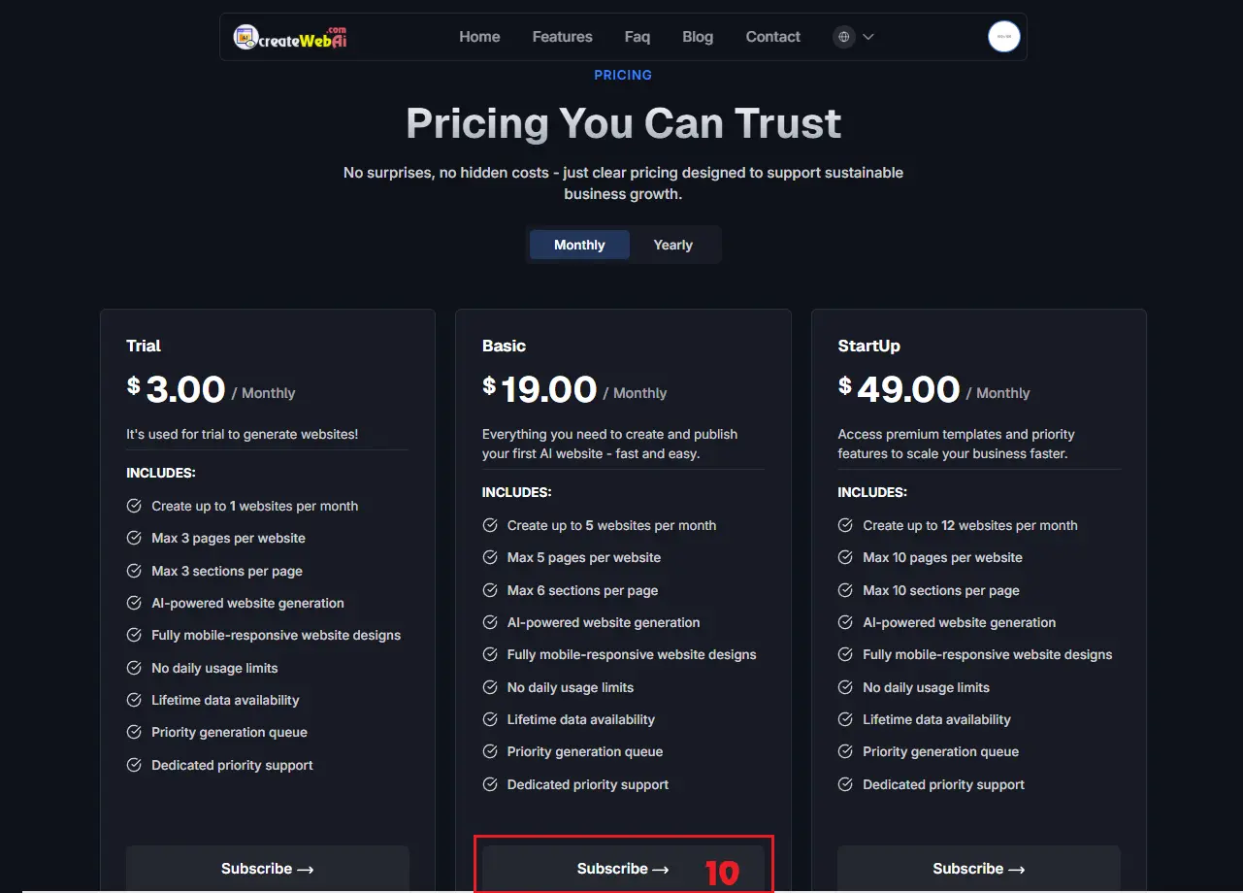The height and width of the screenshot is (893, 1243).
Task: Click the checkmark beside 'No daily usage limits' in StartUp
Action: 844,687
